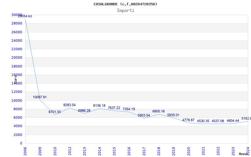Select data label 8136.18
The height and width of the screenshot is (157, 251).
point(99,106)
